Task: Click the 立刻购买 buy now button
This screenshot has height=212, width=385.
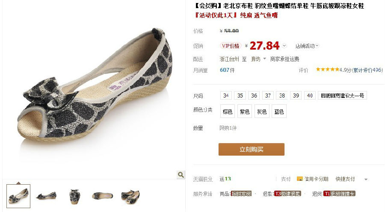Action: [252, 149]
